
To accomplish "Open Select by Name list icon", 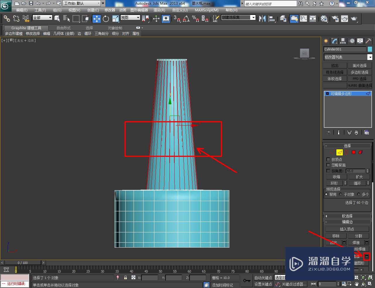I will [67, 19].
